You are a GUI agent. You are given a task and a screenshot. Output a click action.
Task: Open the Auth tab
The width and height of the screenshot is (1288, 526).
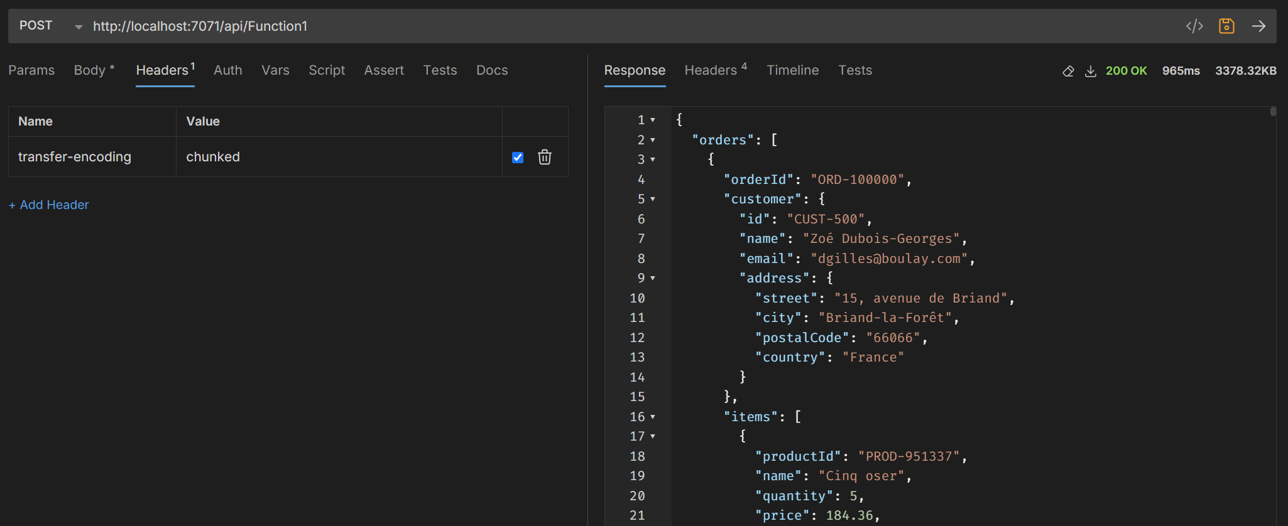227,70
